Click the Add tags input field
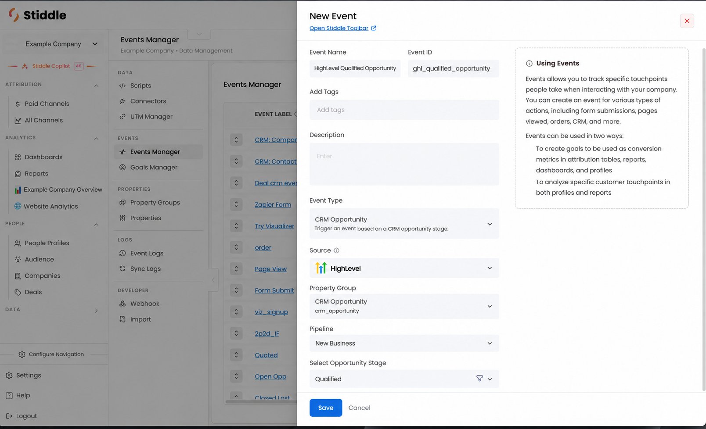The width and height of the screenshot is (706, 429). click(404, 110)
